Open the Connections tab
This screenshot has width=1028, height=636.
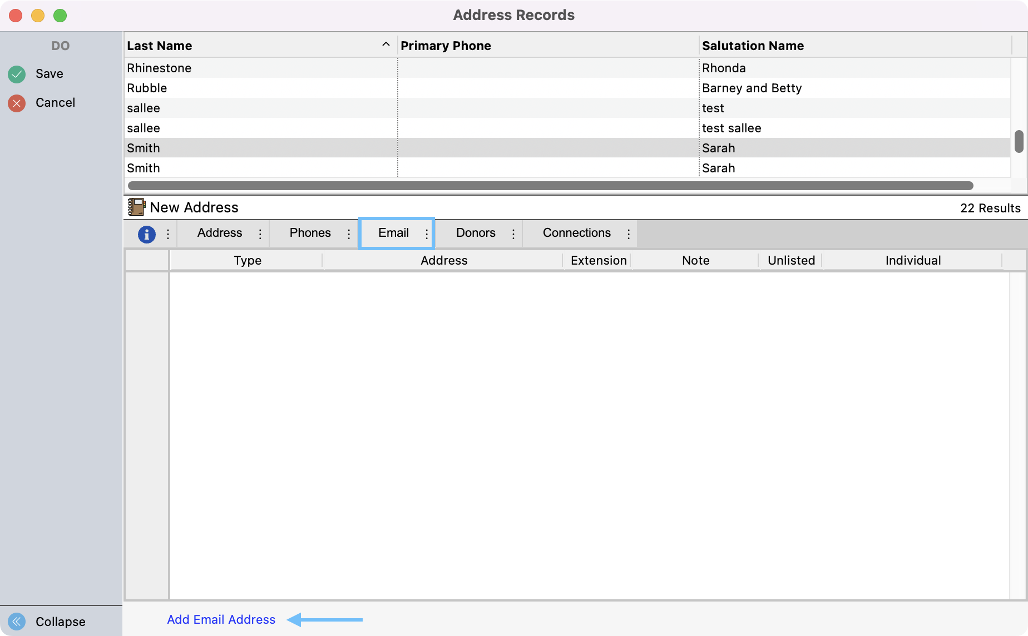[x=576, y=233]
